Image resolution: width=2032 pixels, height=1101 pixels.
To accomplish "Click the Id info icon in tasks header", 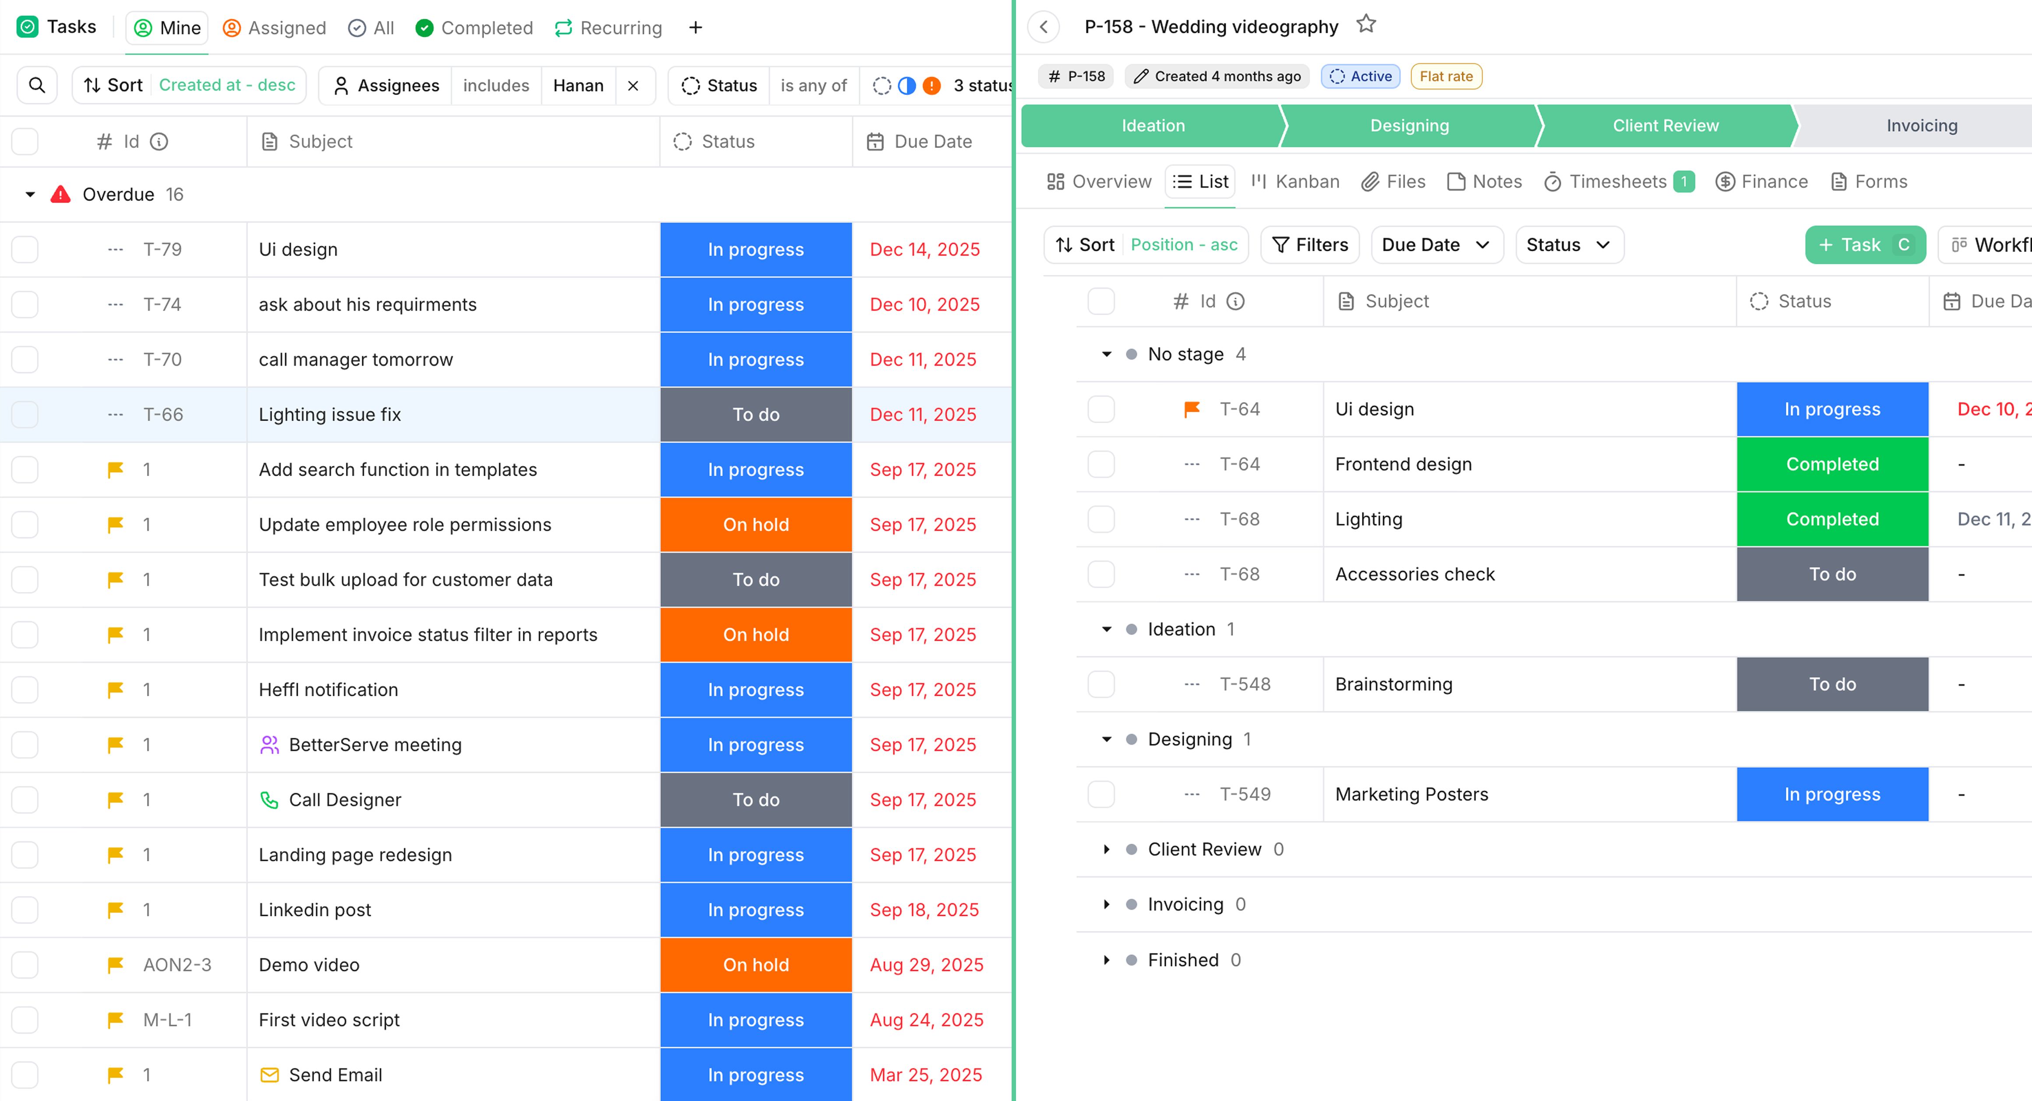I will [159, 142].
